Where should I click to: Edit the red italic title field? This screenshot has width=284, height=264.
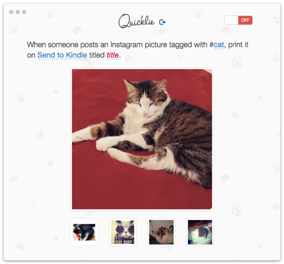[x=112, y=55]
